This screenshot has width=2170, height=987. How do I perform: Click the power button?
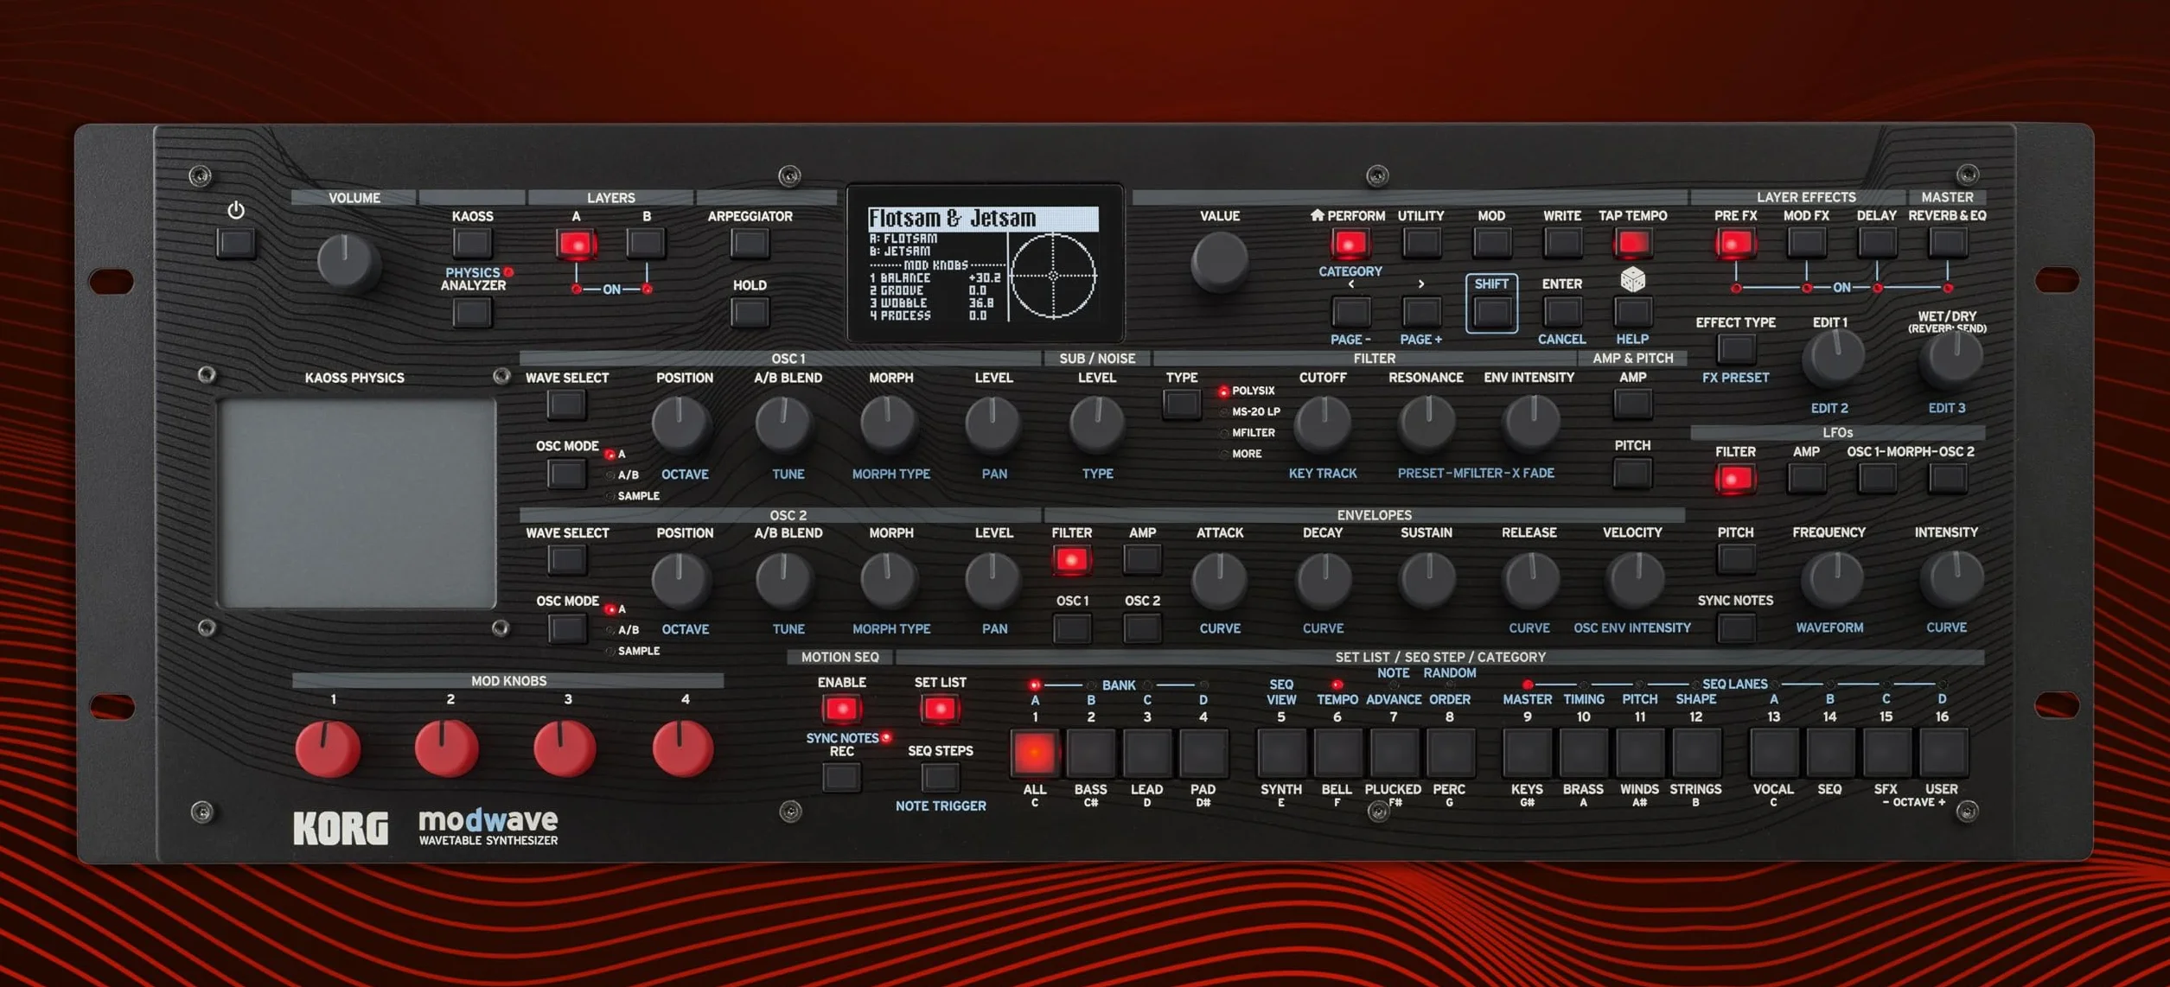pos(236,244)
